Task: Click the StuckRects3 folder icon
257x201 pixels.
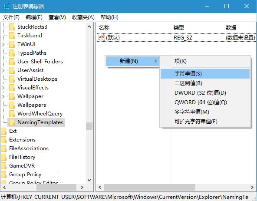Action: 12,27
